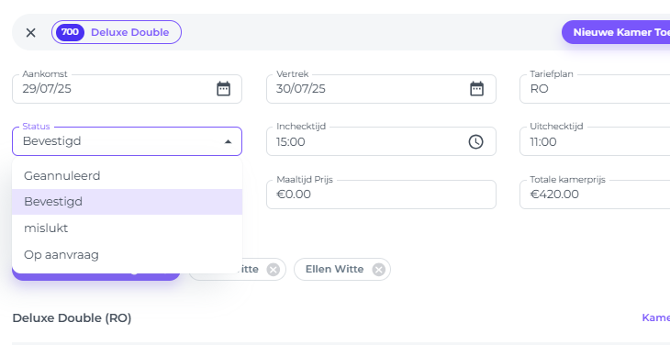Click the Totale kamerprijs field
The image size is (670, 345).
[595, 195]
